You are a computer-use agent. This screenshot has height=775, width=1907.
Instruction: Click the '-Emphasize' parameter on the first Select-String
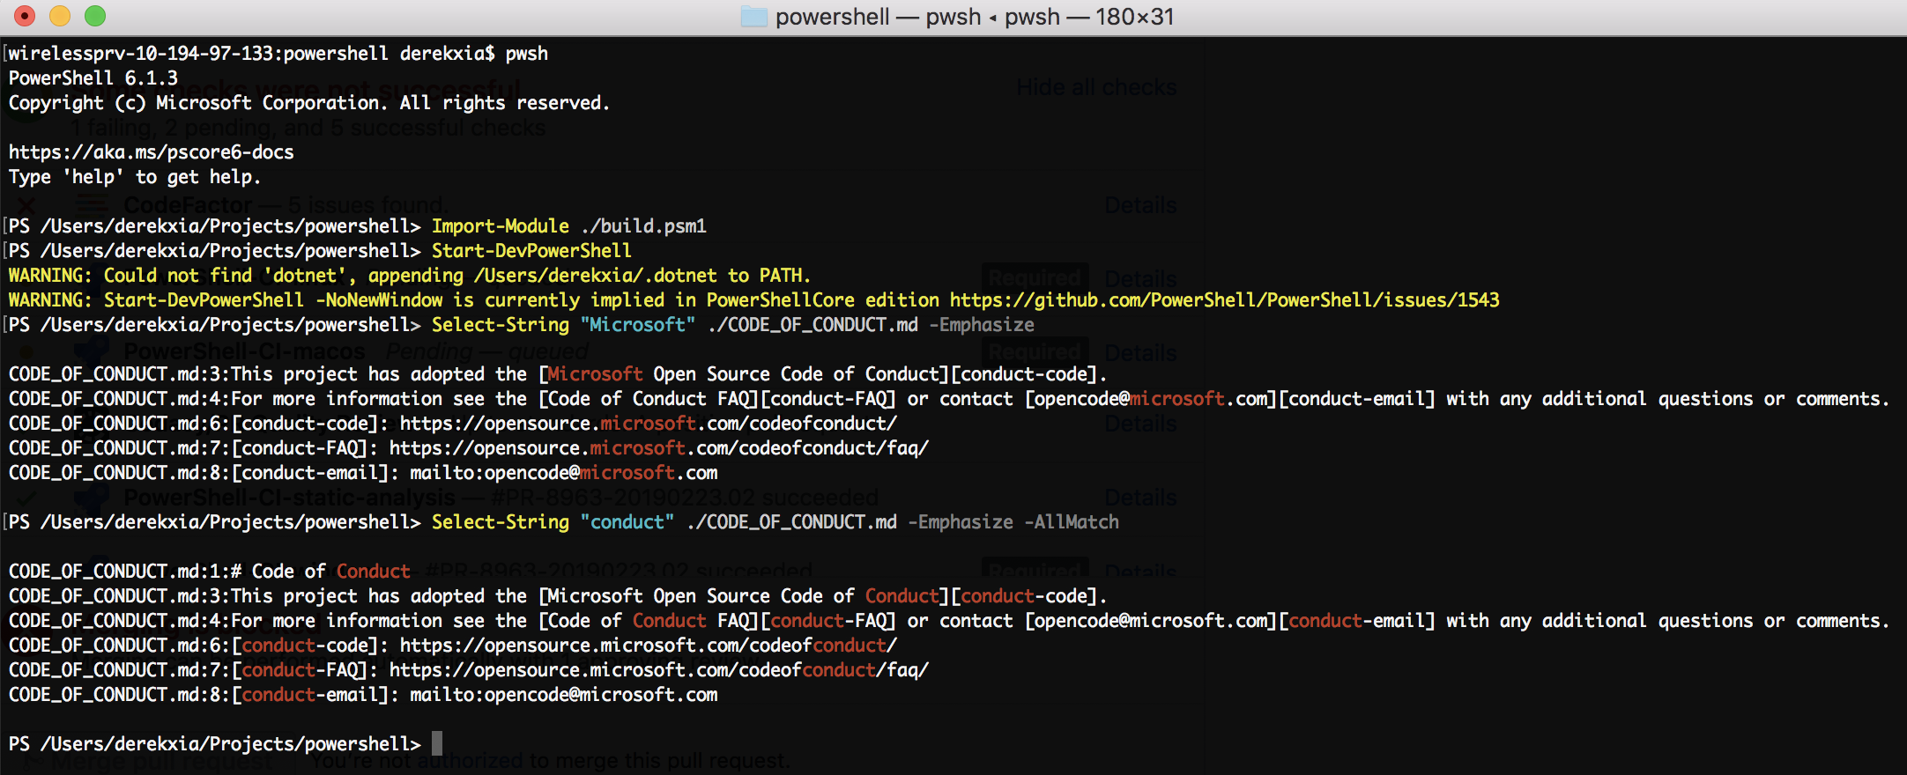click(x=982, y=325)
